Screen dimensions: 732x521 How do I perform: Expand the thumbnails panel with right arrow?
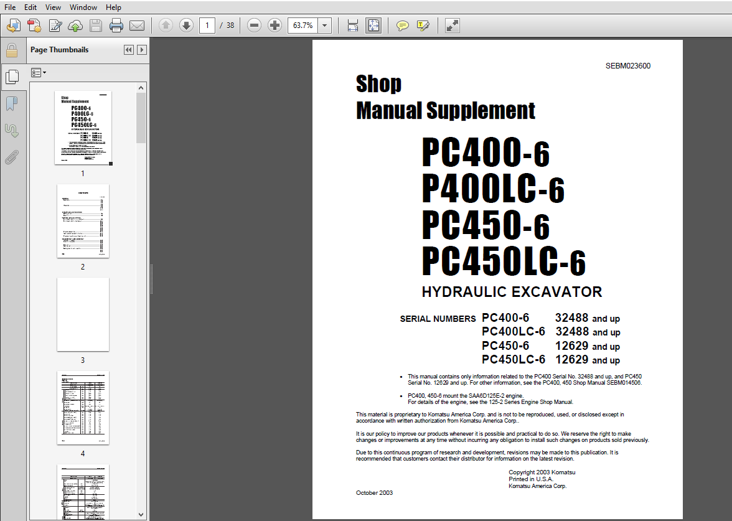click(142, 50)
